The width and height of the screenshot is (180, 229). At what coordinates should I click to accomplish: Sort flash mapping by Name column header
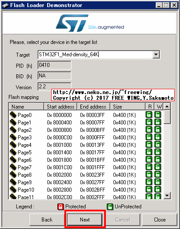(26, 106)
